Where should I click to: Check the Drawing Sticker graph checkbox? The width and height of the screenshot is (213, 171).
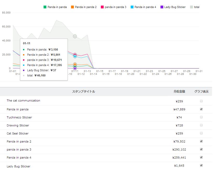(x=201, y=125)
